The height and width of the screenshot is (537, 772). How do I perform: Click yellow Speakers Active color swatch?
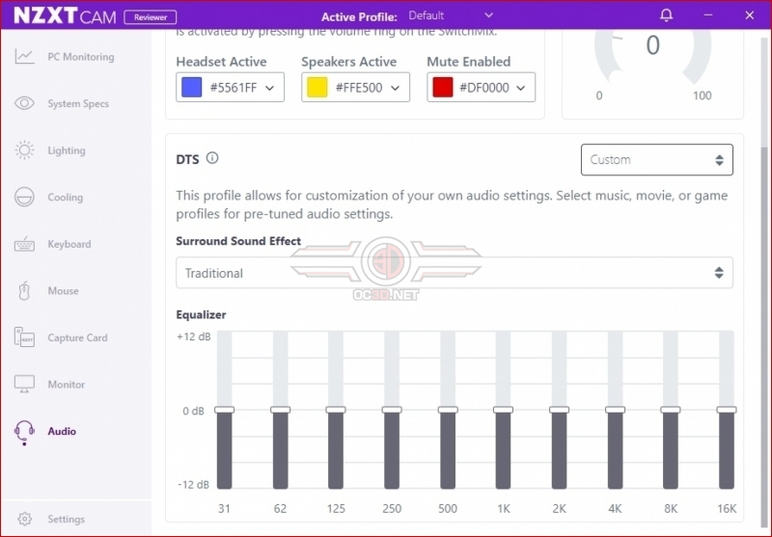pyautogui.click(x=317, y=87)
